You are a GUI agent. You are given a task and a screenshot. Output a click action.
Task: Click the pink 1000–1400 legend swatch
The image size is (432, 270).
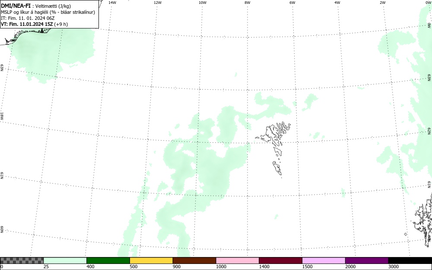click(238, 261)
